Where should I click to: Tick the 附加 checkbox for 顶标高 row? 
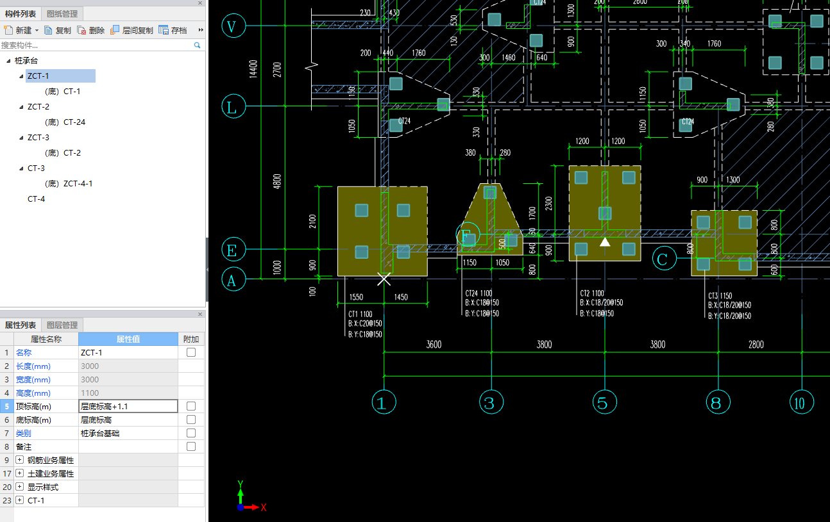191,406
